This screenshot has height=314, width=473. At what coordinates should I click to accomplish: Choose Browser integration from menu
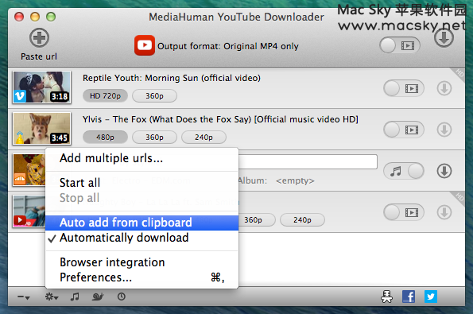point(142,262)
